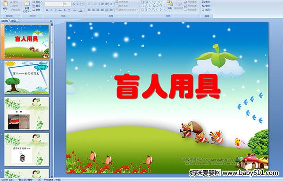Open the font size dropdown

pos(67,4)
